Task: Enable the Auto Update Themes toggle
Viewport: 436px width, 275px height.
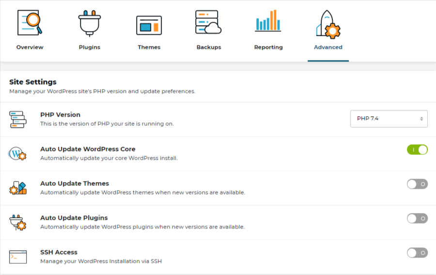Action: point(417,184)
